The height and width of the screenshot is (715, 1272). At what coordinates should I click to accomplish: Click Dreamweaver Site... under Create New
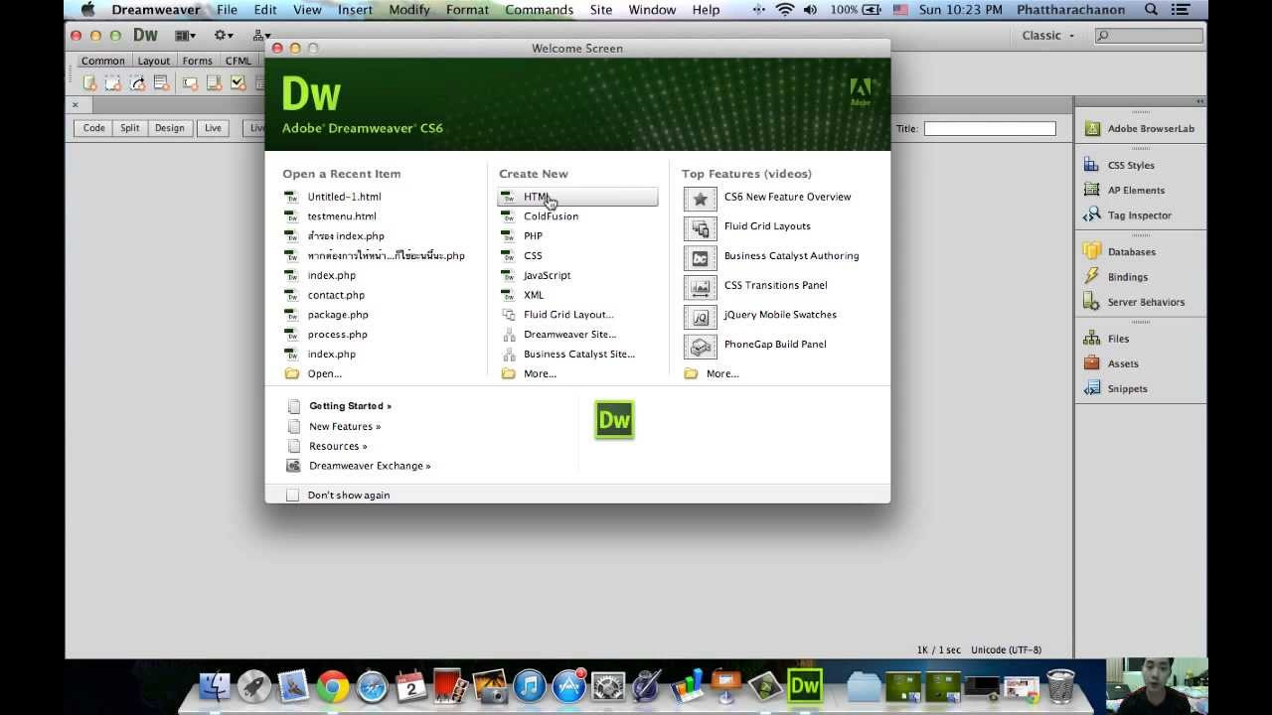tap(569, 334)
